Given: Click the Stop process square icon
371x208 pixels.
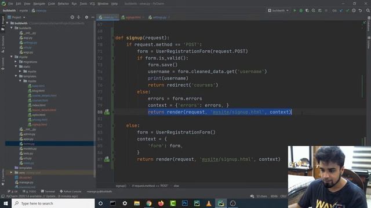Looking at the screenshot, I should [326, 10].
